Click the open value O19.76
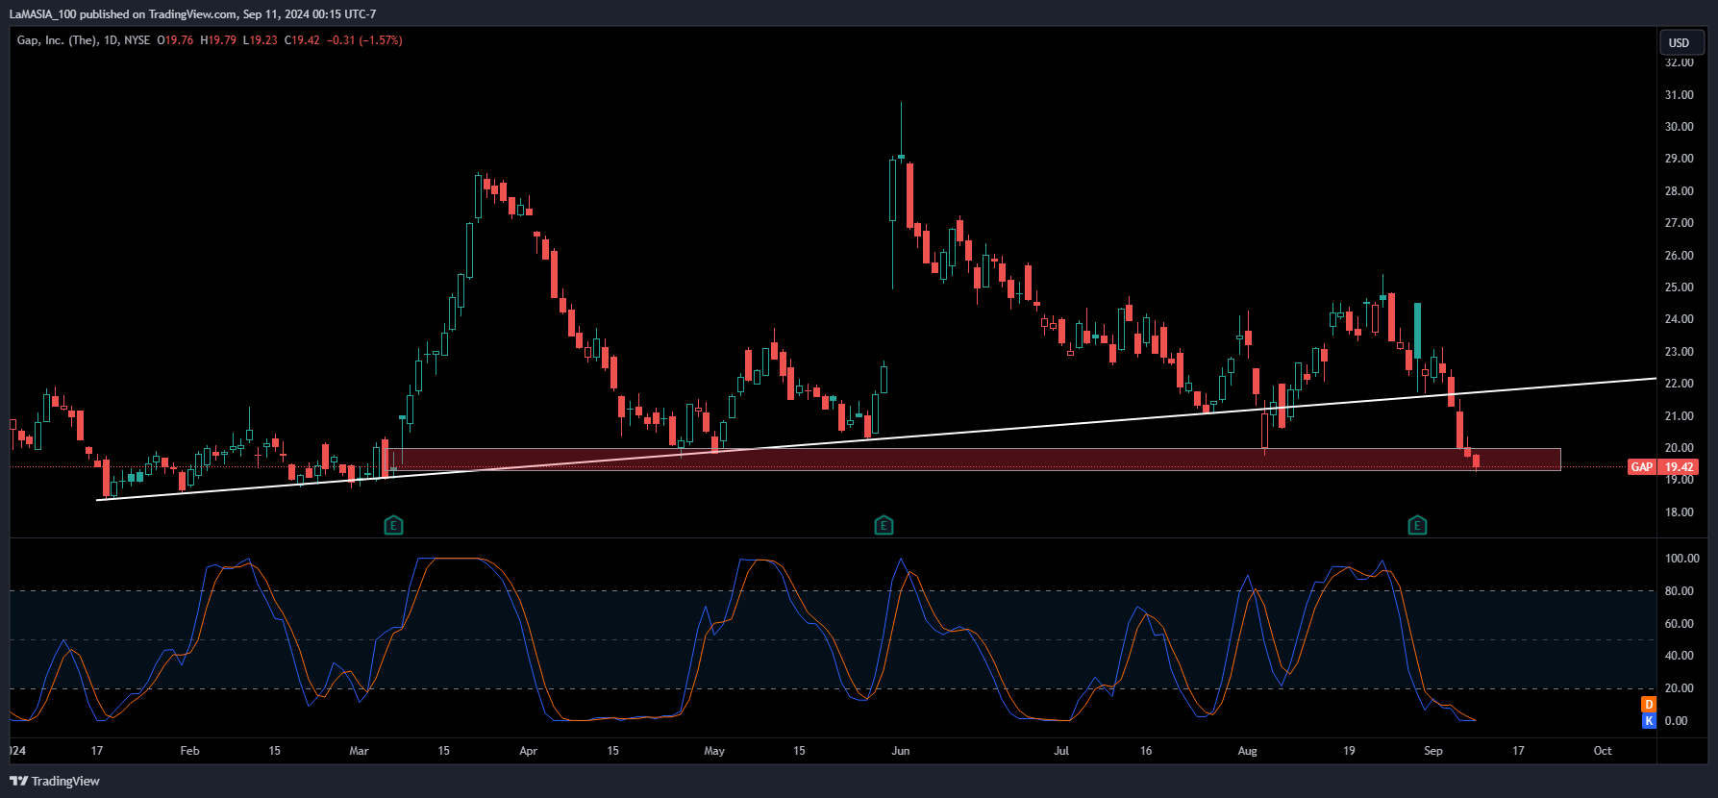This screenshot has width=1718, height=798. 176,40
